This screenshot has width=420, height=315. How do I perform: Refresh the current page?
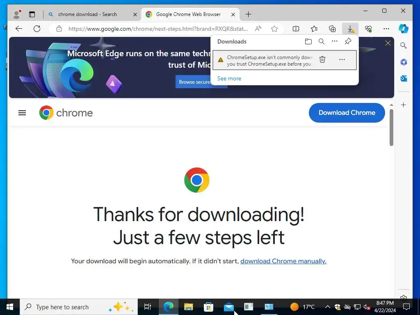(37, 29)
